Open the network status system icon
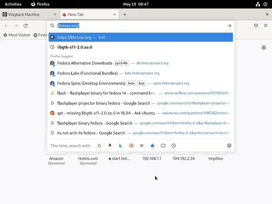The height and width of the screenshot is (204, 272). pos(258,4)
